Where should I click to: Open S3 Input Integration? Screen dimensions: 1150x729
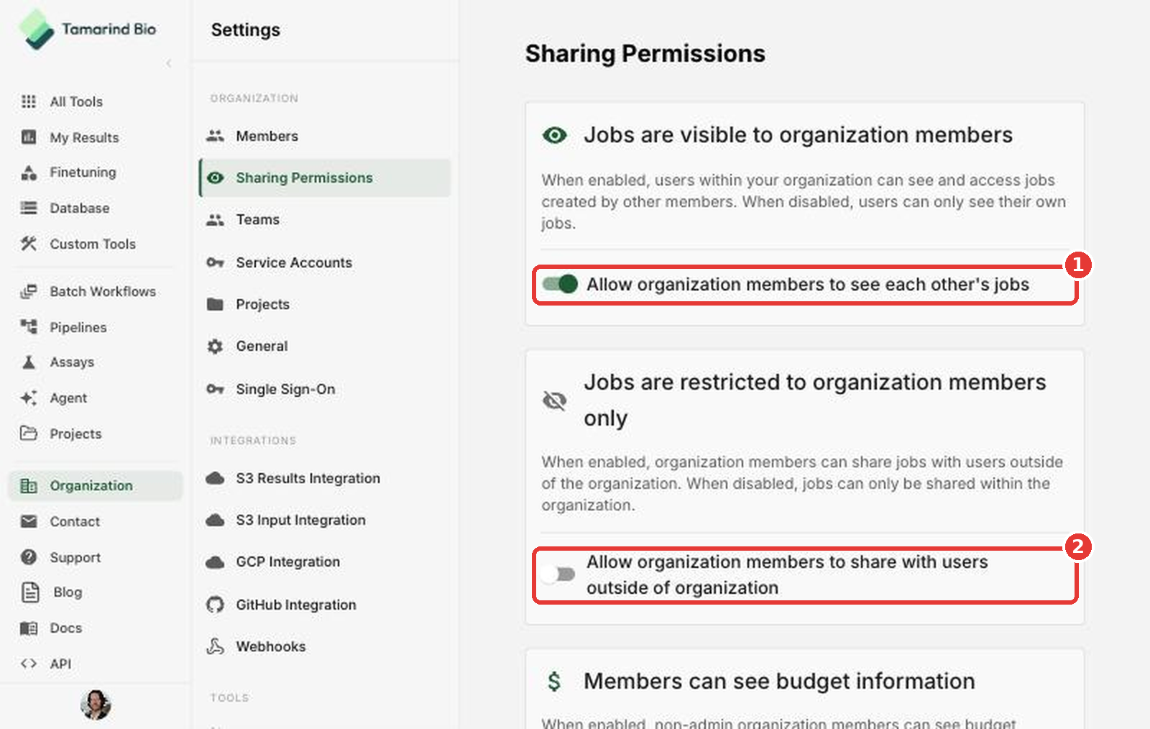pos(300,520)
